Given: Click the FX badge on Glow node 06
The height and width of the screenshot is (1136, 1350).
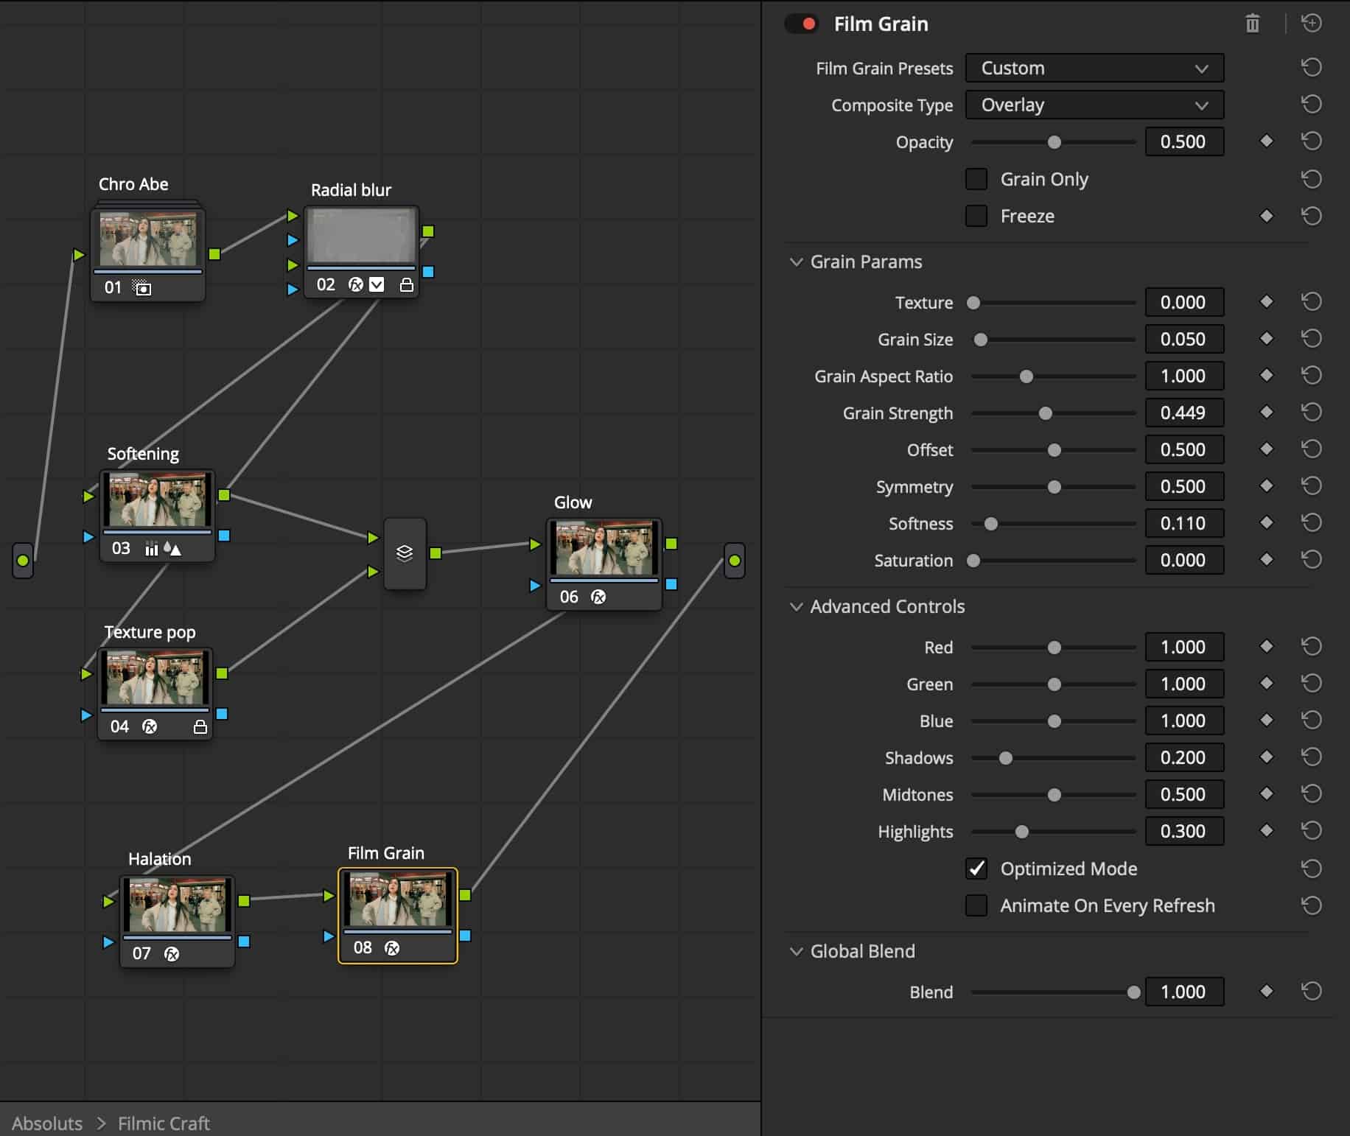Looking at the screenshot, I should (x=598, y=597).
